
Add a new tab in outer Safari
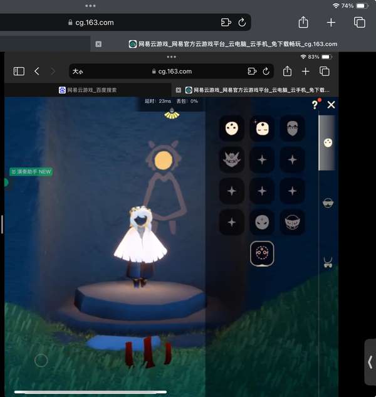pos(331,23)
